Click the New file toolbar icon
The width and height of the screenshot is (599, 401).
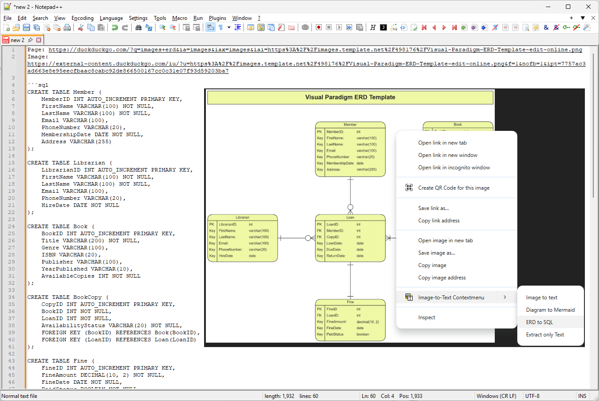[x=6, y=27]
